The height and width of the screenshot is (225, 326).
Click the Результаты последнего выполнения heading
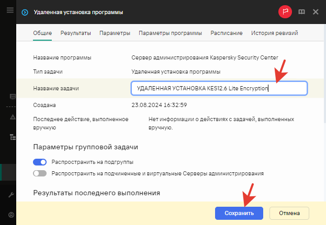[97, 193]
